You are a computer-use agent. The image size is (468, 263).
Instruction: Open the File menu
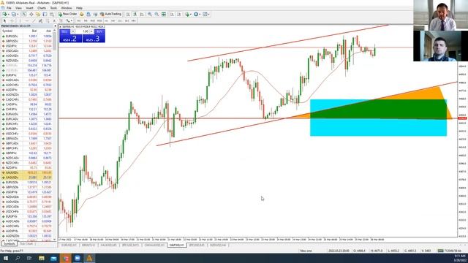click(9, 8)
